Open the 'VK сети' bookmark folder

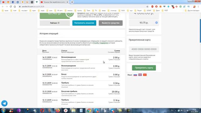click(x=58, y=10)
